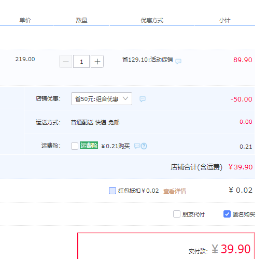Enable the 红包抵扣¥0.02 checkbox
The width and height of the screenshot is (267, 259).
click(113, 191)
